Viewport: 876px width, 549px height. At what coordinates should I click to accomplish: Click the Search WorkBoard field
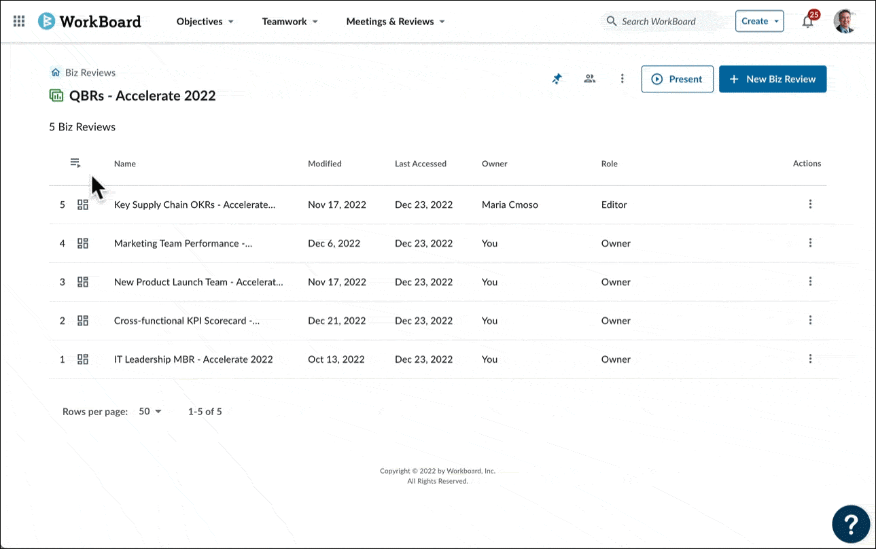[x=659, y=21]
